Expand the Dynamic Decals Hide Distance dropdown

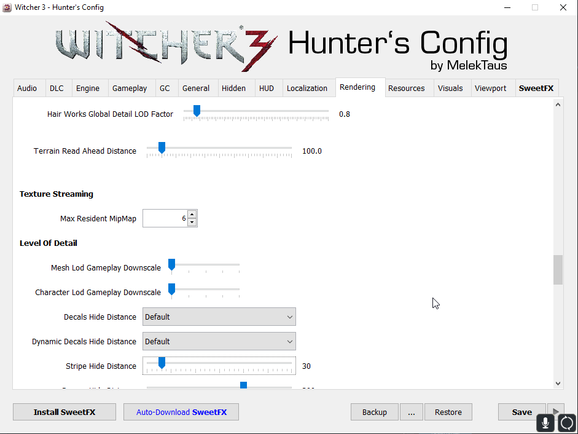(219, 341)
